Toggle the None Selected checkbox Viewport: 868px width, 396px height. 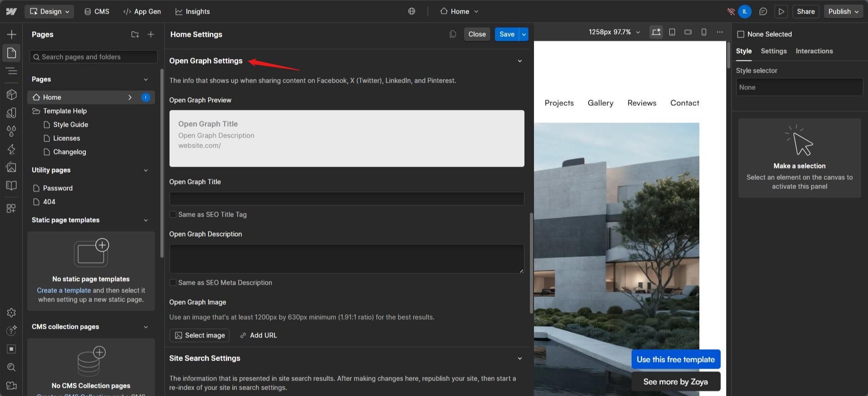pos(740,34)
